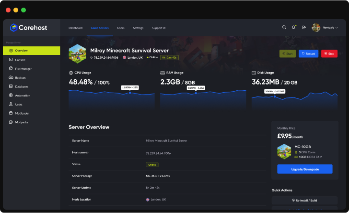Click the Online status badge in table
Screen dimensions: 349x213
click(152, 165)
